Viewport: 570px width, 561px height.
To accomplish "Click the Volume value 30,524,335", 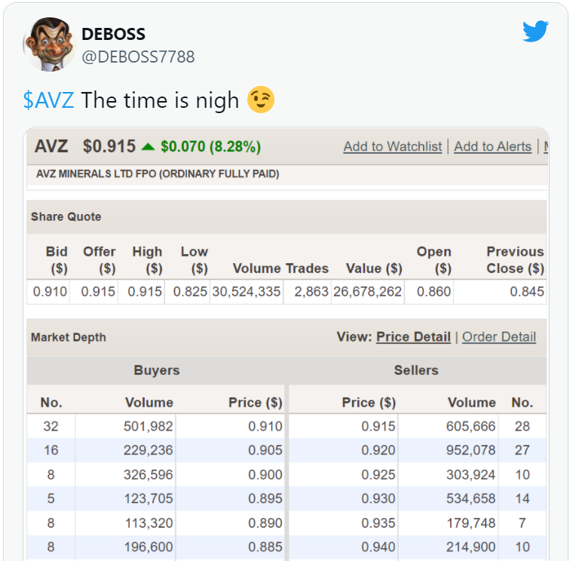I will [246, 292].
